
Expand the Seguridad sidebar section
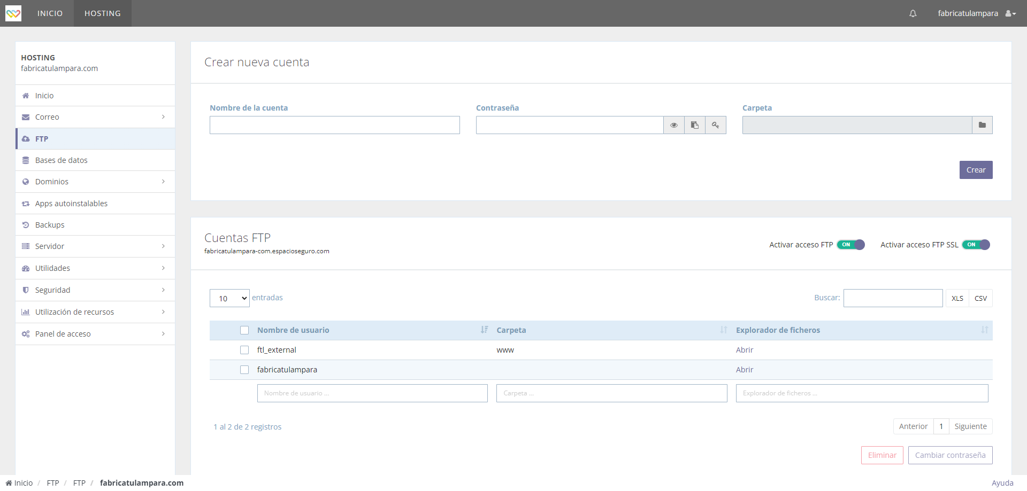coord(95,290)
